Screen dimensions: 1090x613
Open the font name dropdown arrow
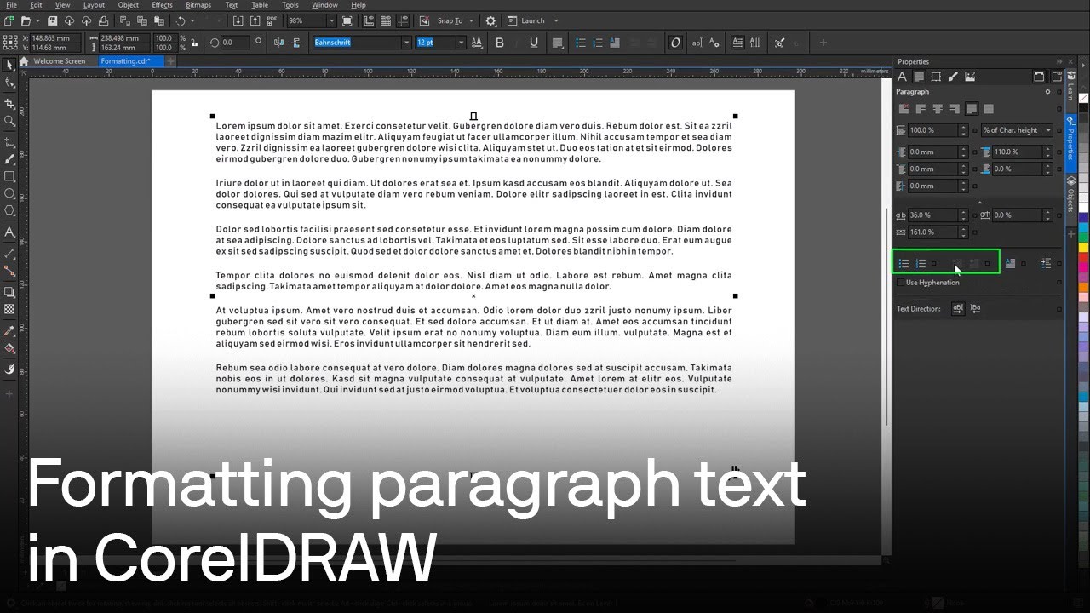(x=406, y=43)
